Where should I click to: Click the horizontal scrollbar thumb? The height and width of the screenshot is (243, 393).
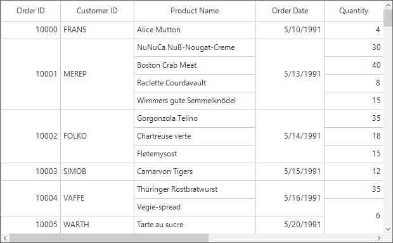tap(109, 238)
